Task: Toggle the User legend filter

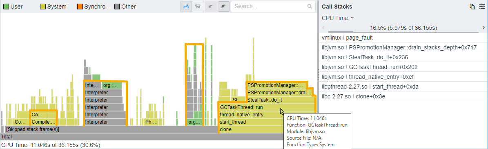Action: pyautogui.click(x=13, y=6)
